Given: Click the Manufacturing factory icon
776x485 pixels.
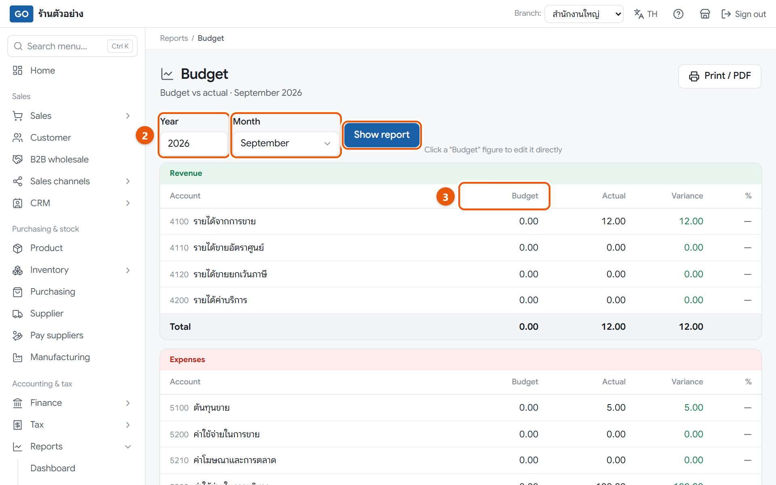Looking at the screenshot, I should [x=17, y=357].
